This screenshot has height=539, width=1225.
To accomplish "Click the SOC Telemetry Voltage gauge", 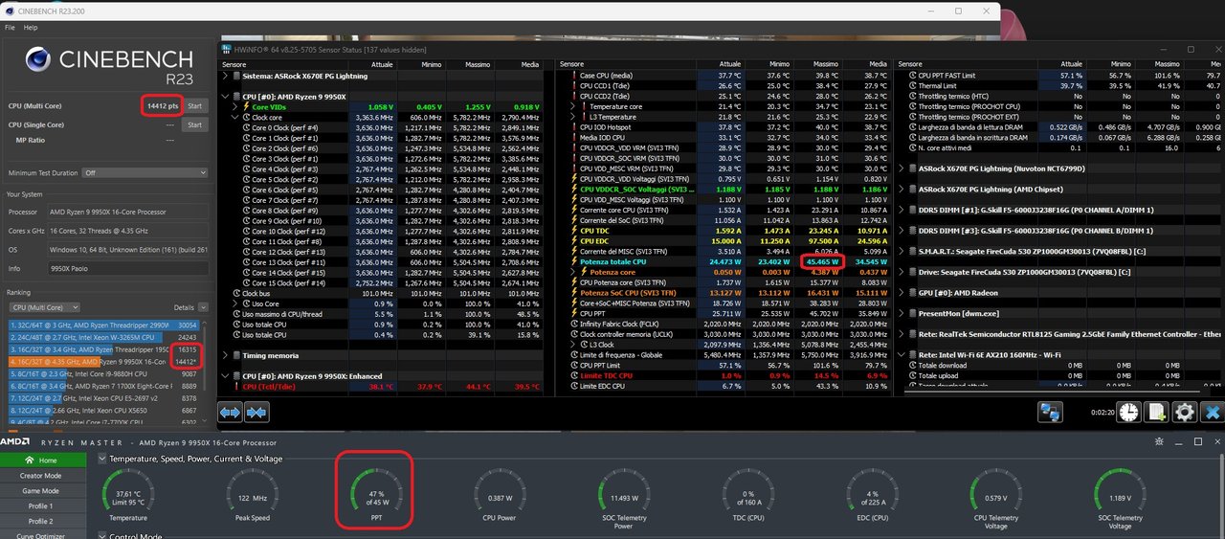I will tap(1120, 496).
